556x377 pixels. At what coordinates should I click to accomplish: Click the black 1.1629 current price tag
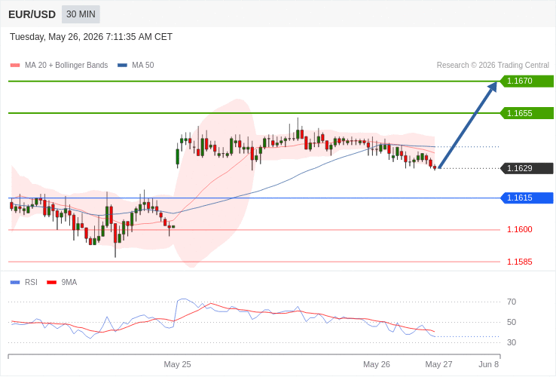527,168
